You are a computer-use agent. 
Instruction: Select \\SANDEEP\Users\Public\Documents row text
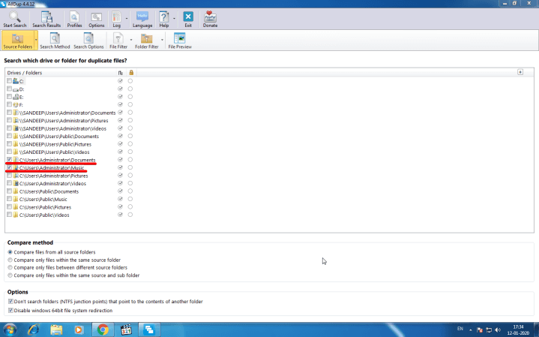coord(58,137)
